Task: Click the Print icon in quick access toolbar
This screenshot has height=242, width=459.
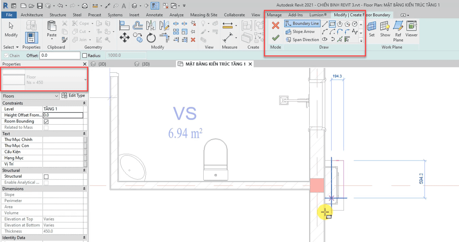Action: (x=85, y=6)
